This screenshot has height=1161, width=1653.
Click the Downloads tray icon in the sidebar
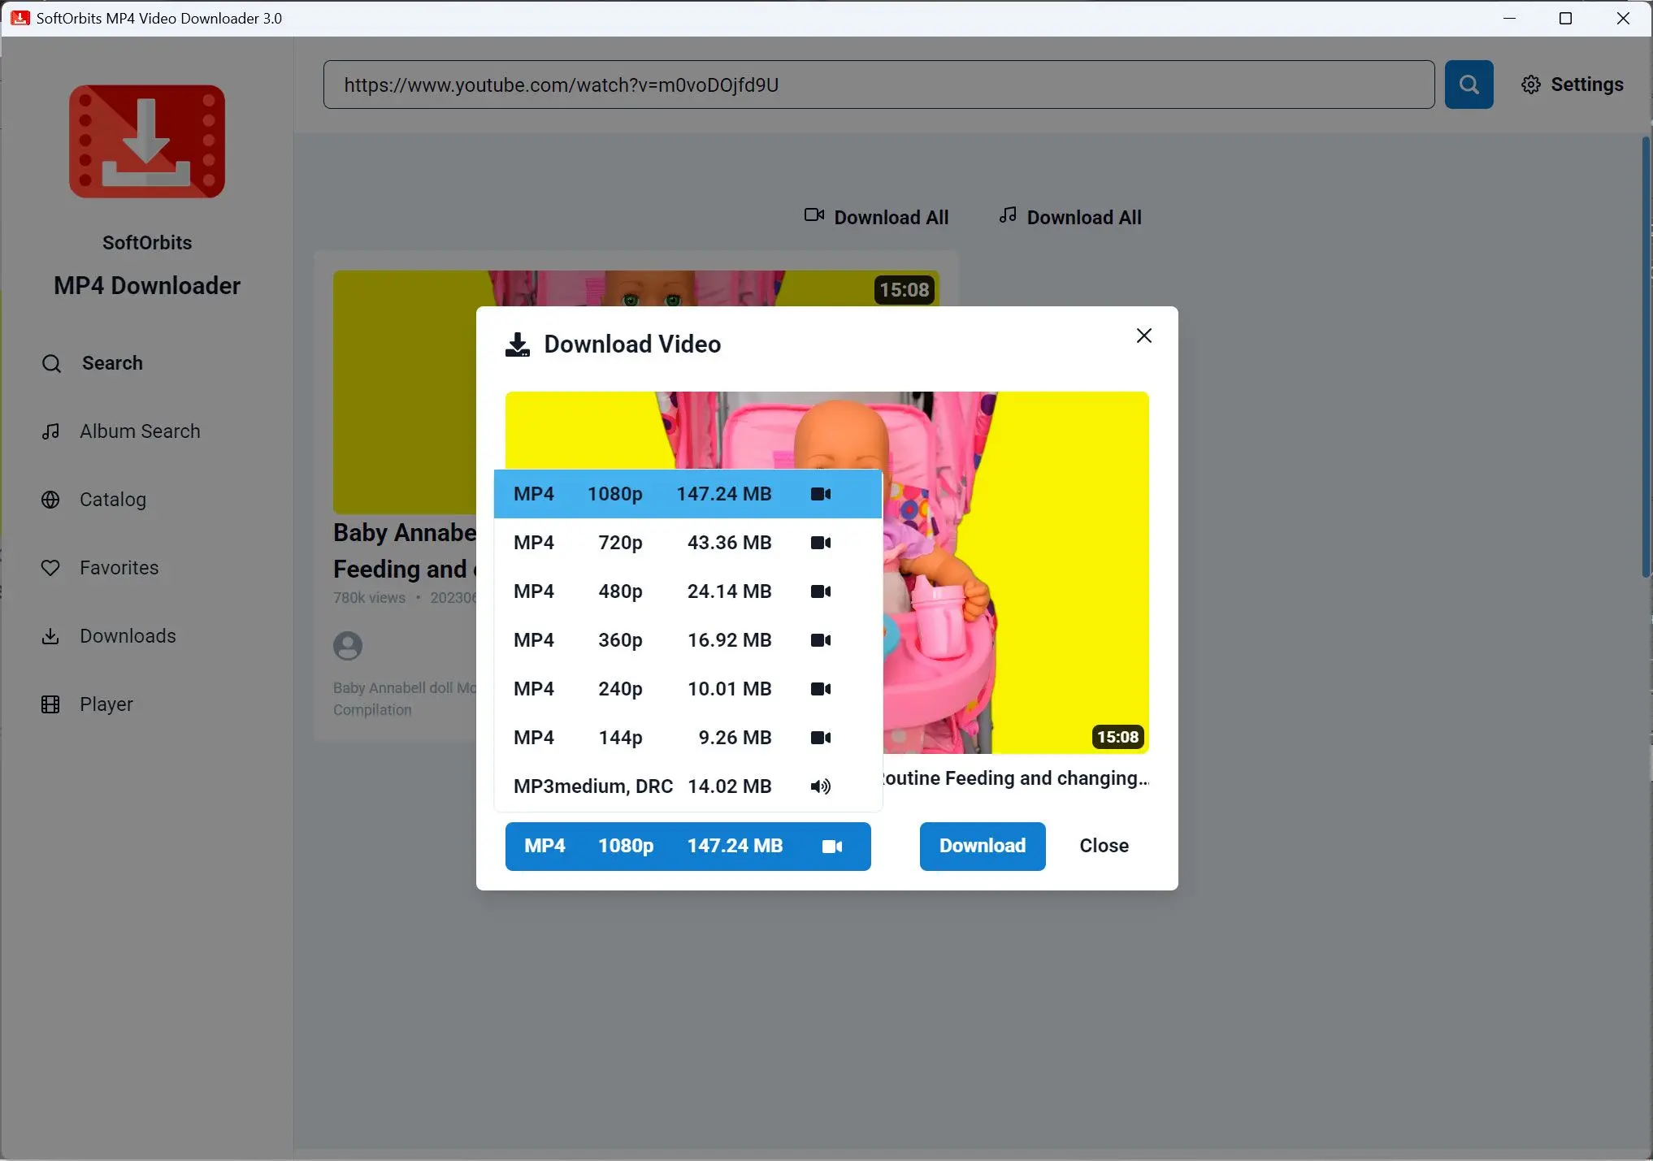point(50,636)
